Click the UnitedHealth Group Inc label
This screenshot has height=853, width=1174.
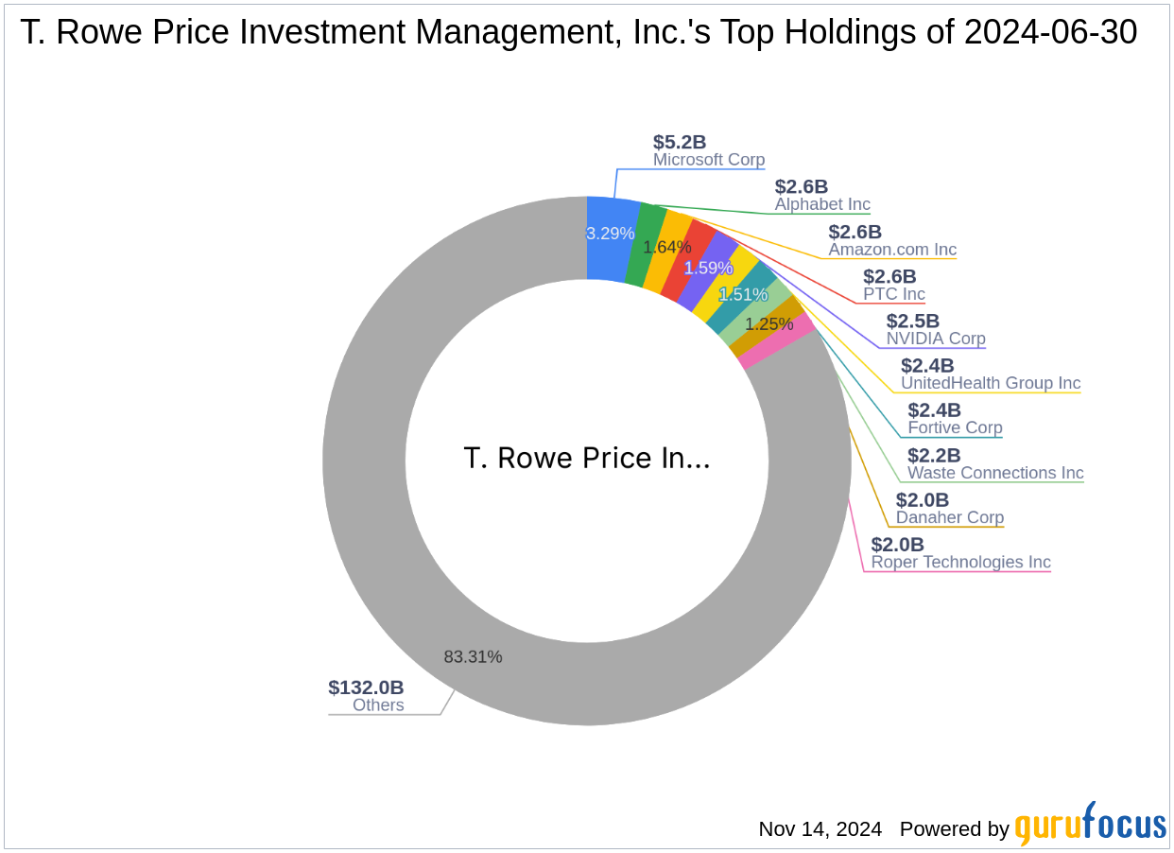[x=991, y=383]
